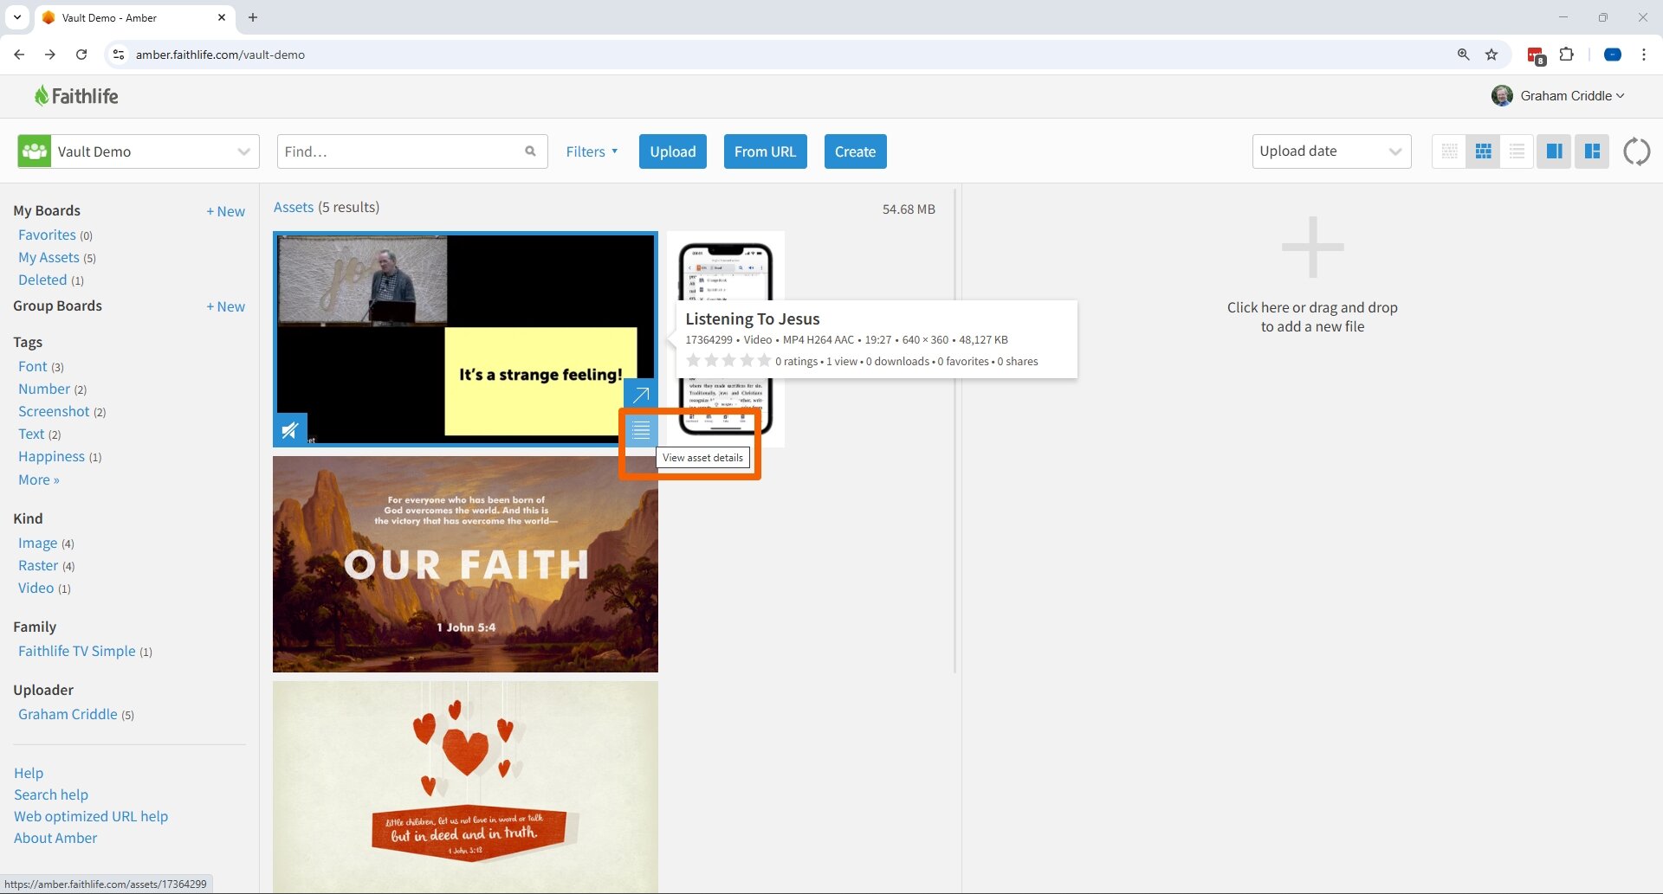This screenshot has height=894, width=1663.
Task: Open the Deleted board
Action: (x=42, y=280)
